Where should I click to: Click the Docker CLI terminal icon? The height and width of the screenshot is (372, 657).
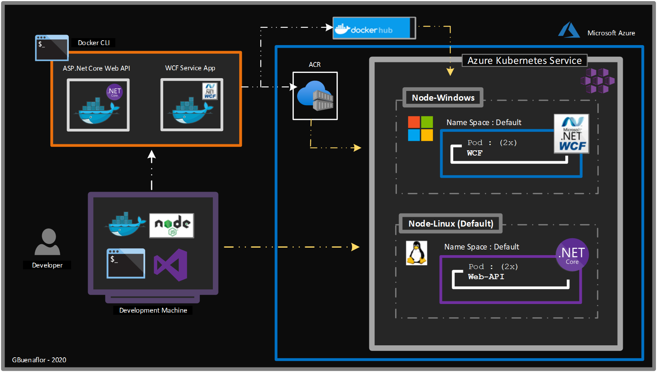pos(52,48)
